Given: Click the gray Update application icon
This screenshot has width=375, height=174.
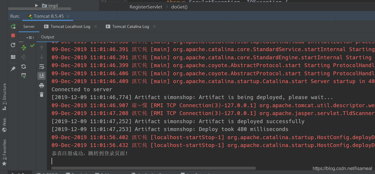Looking at the screenshot, I should 13,45.
